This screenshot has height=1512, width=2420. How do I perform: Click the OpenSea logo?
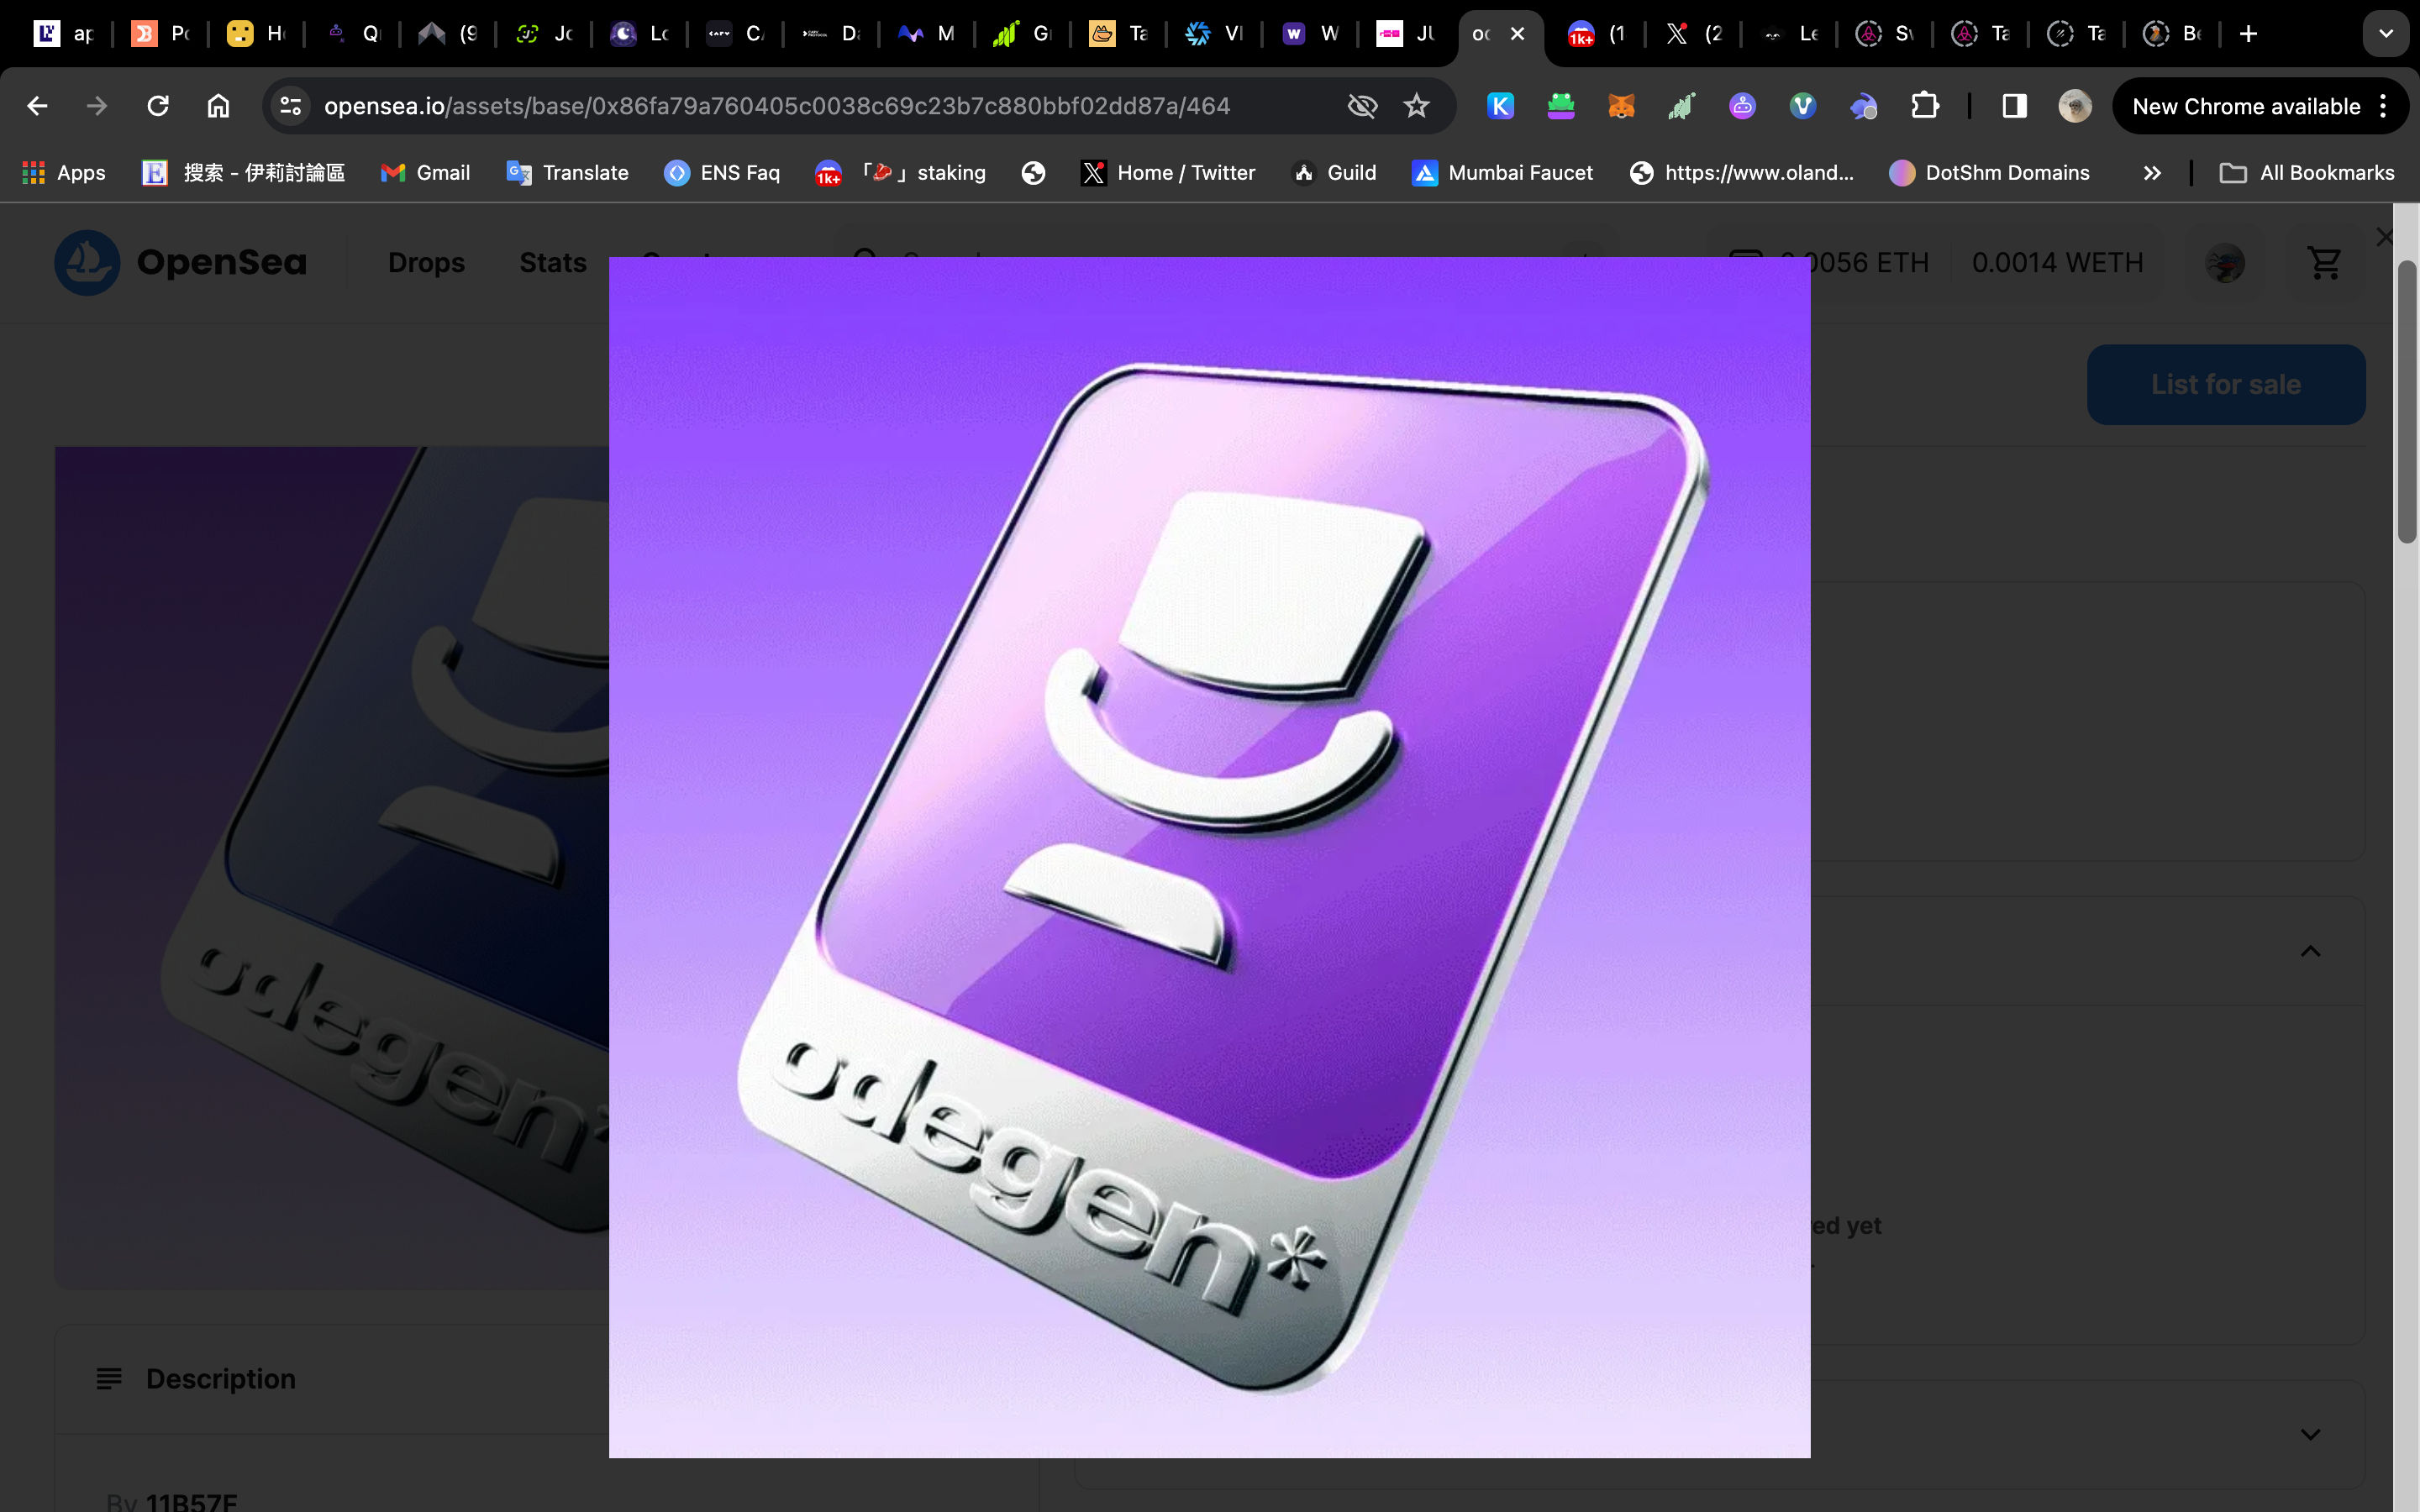click(x=181, y=262)
